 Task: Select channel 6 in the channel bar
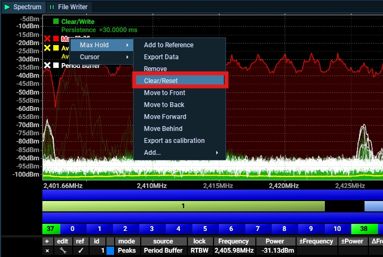(231, 229)
